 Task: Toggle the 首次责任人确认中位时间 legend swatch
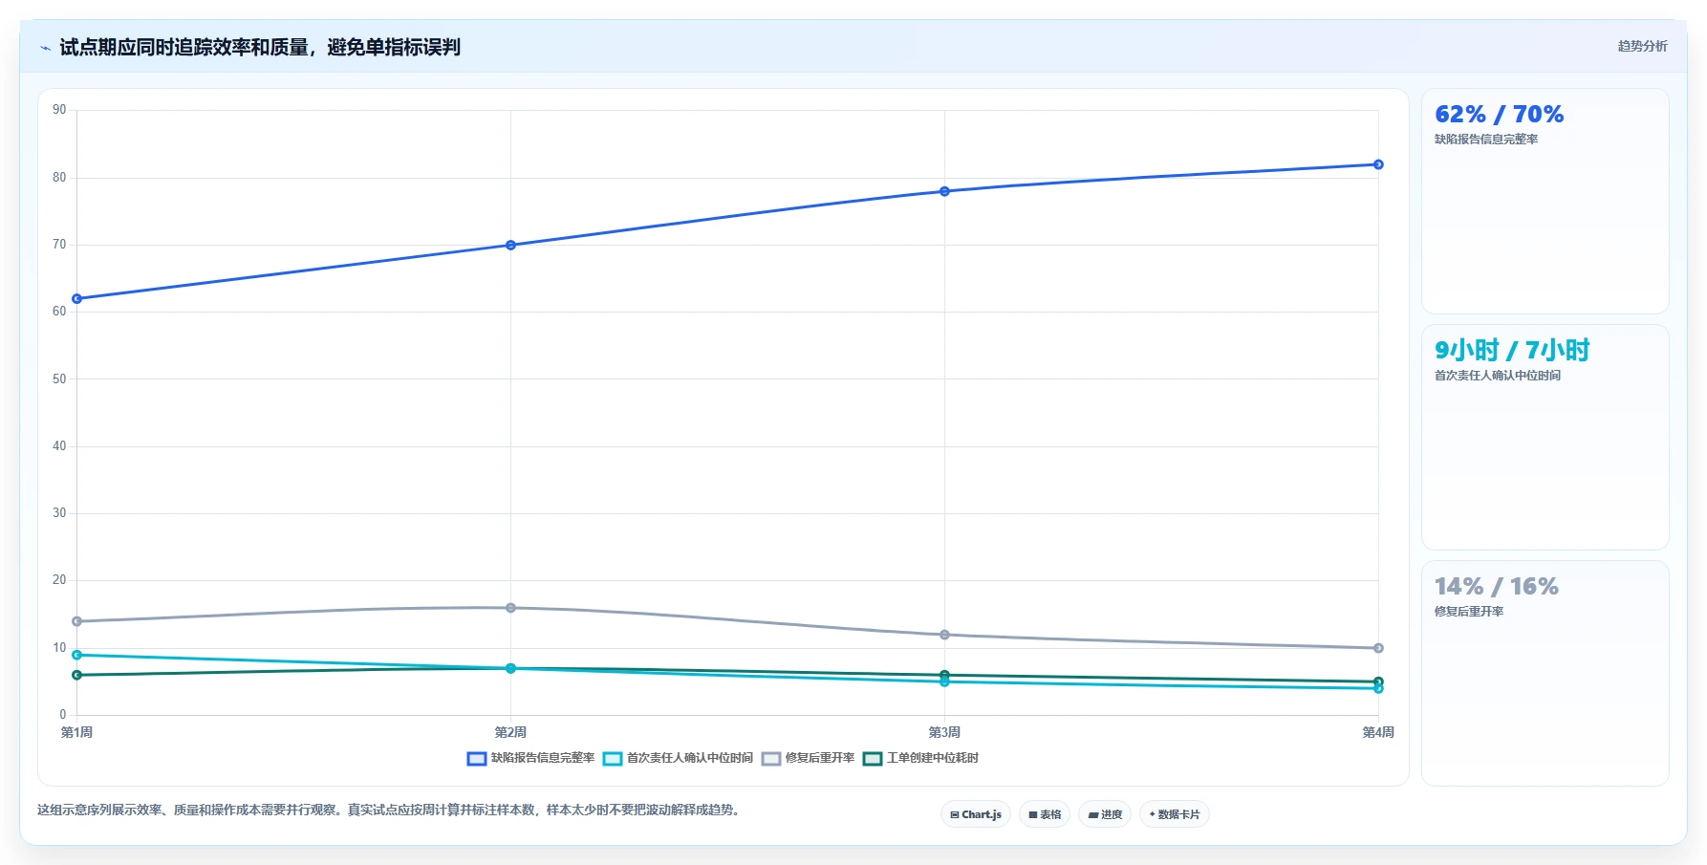coord(613,758)
